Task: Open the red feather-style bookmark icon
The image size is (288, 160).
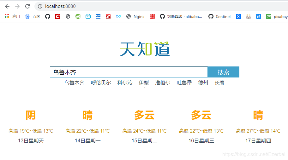Action: pos(108,16)
